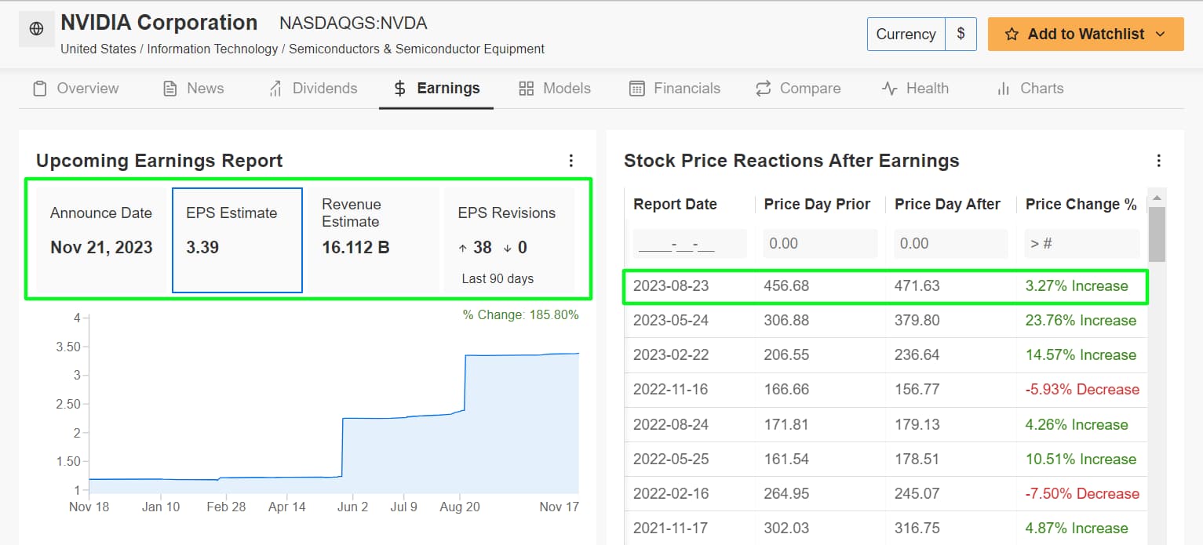1203x545 pixels.
Task: Click the Price Change % filter field
Action: [x=1082, y=244]
